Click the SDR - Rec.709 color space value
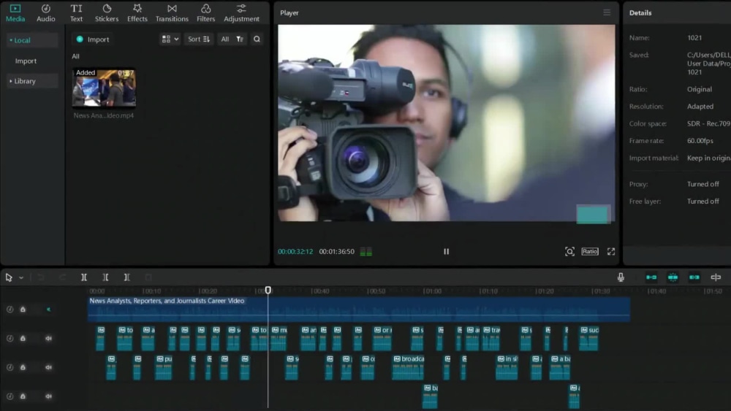731x411 pixels. tap(708, 123)
